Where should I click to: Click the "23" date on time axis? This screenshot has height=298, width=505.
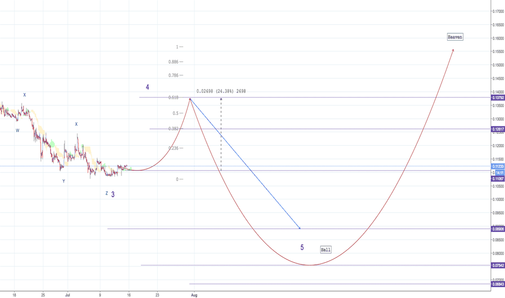pos(157,295)
